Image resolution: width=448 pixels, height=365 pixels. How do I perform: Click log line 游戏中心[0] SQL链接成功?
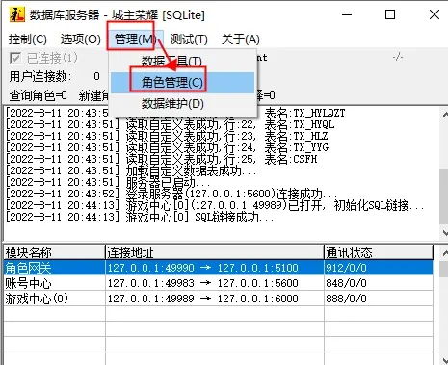140,217
